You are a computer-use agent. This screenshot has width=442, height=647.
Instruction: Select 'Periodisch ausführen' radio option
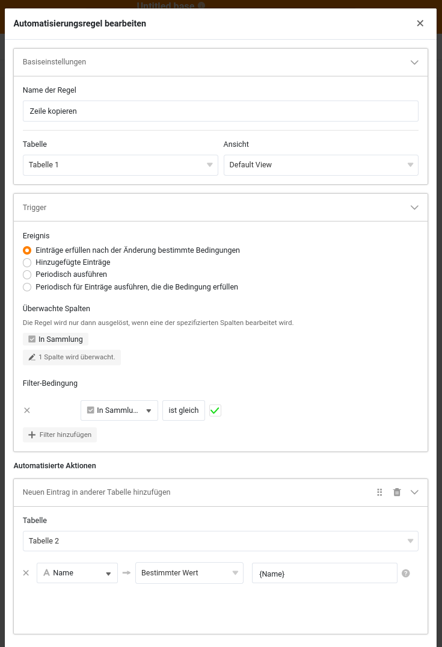click(x=26, y=274)
